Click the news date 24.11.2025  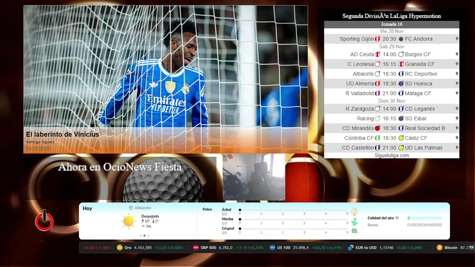pyautogui.click(x=38, y=149)
